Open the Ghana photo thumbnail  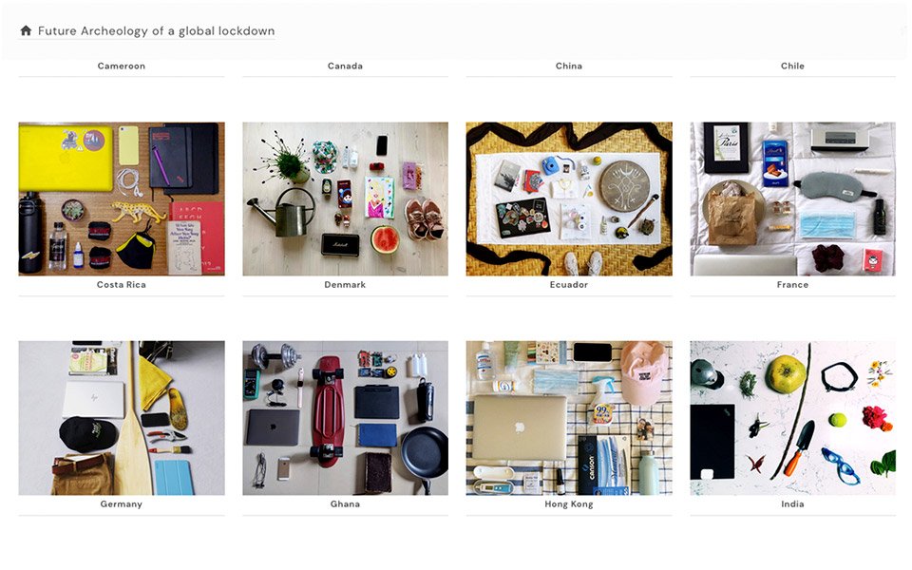(x=346, y=418)
